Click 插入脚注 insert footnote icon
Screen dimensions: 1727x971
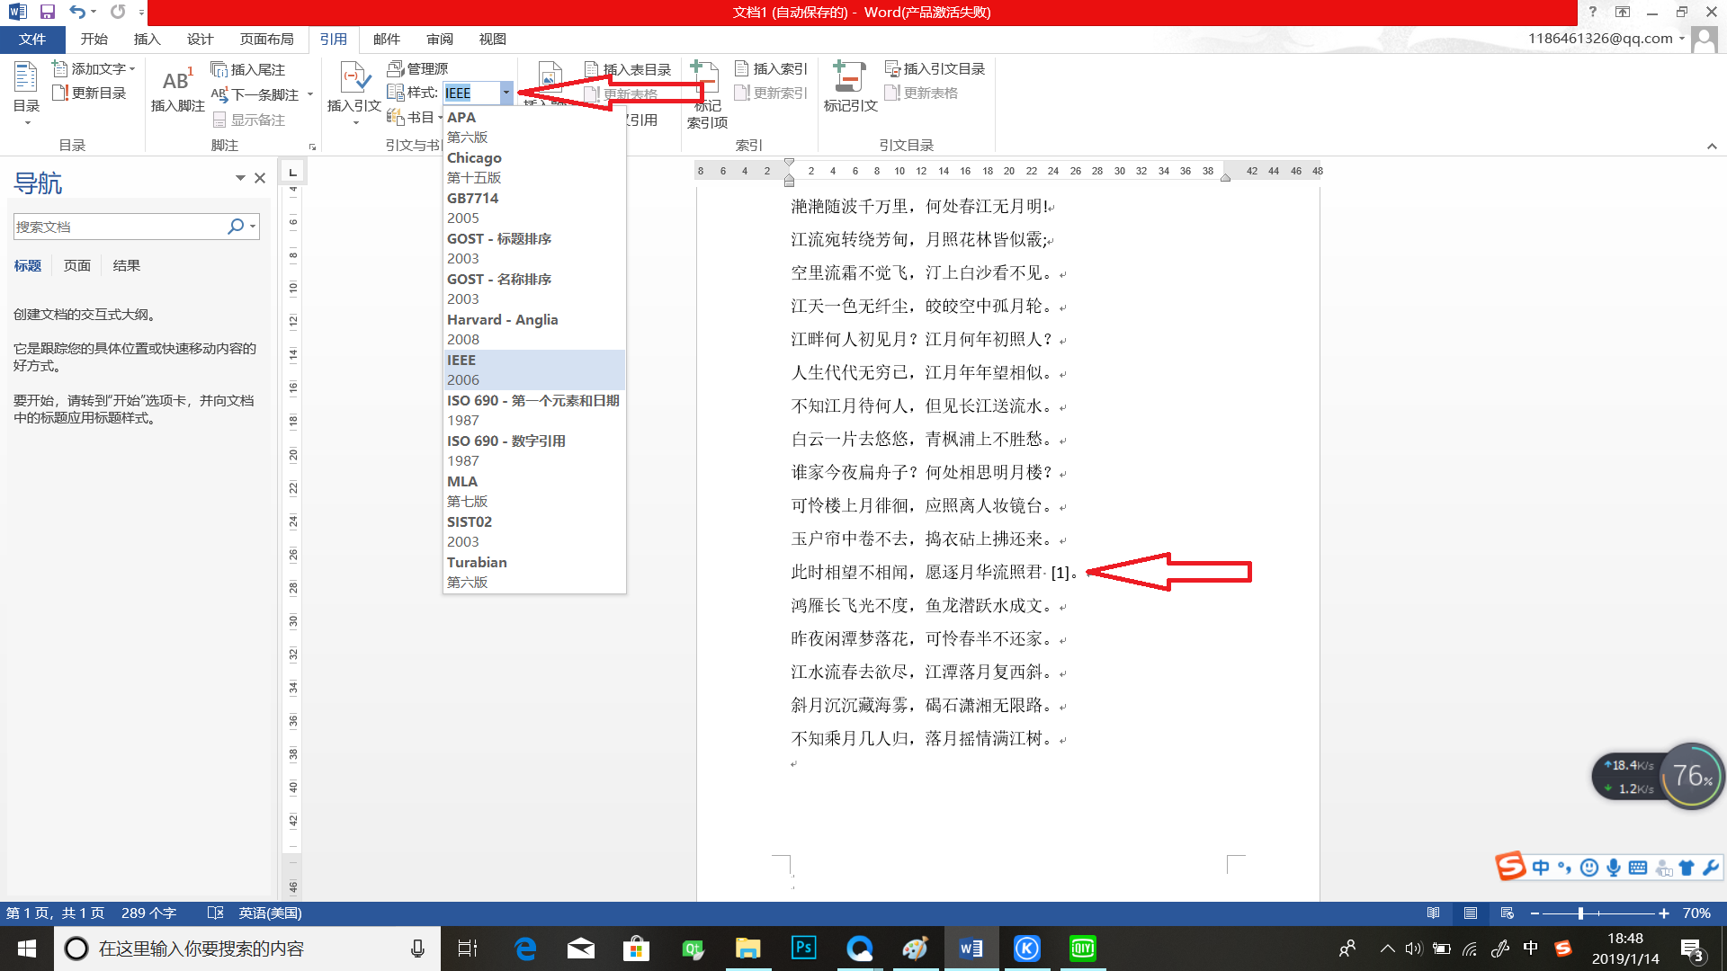tap(177, 88)
